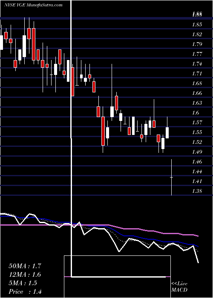
Task: Click the latest isolated candle at the far right
Action: pos(172,178)
